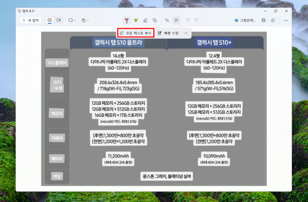Click the '메모리' row label
This screenshot has height=202, width=308.
coord(57,113)
